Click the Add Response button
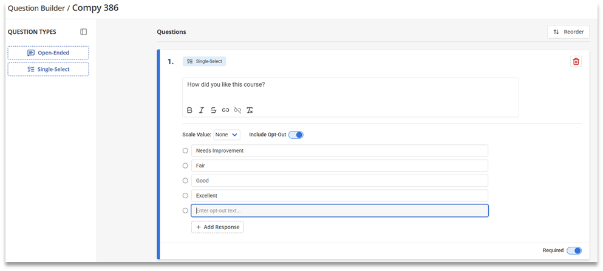 click(x=217, y=227)
